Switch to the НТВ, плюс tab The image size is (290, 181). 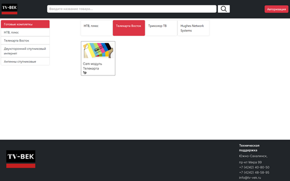[97, 28]
